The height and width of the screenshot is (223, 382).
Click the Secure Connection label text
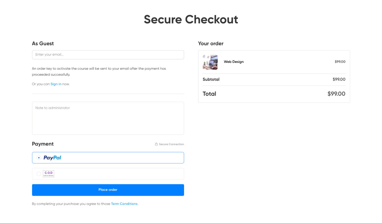171,144
